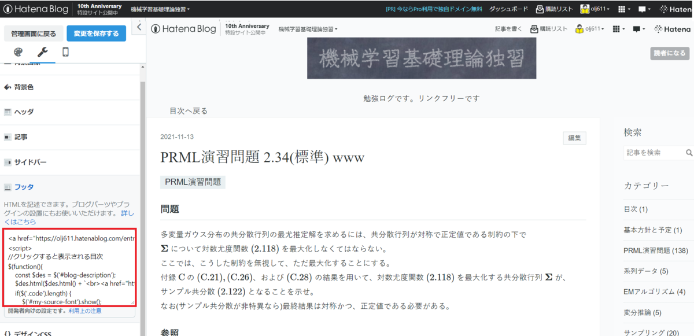
Task: Click Hatena Blog logo in preview header
Action: [x=183, y=29]
